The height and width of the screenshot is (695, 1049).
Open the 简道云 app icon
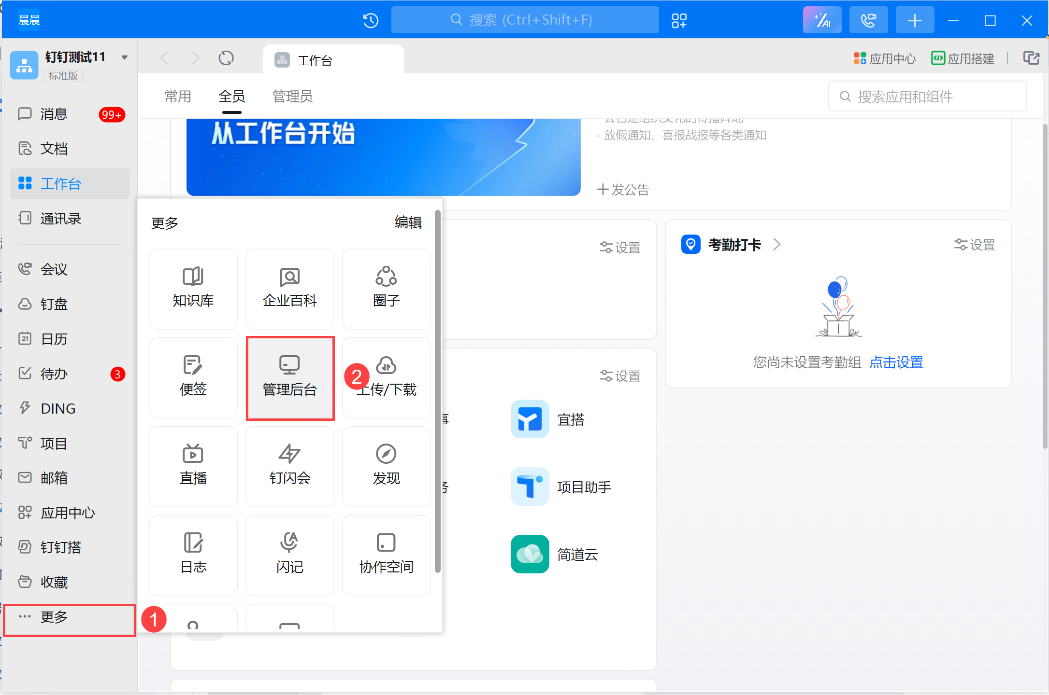coord(530,554)
